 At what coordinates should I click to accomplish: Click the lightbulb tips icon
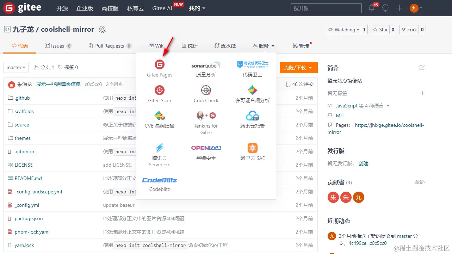386,8
